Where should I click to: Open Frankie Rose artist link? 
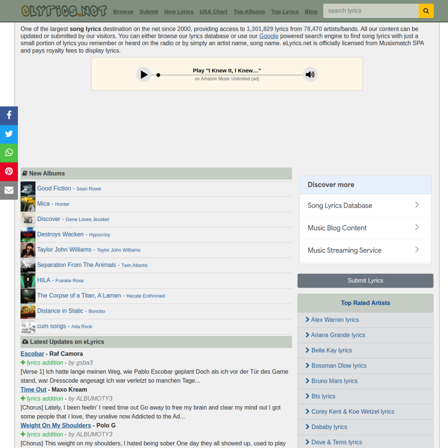coord(69,281)
